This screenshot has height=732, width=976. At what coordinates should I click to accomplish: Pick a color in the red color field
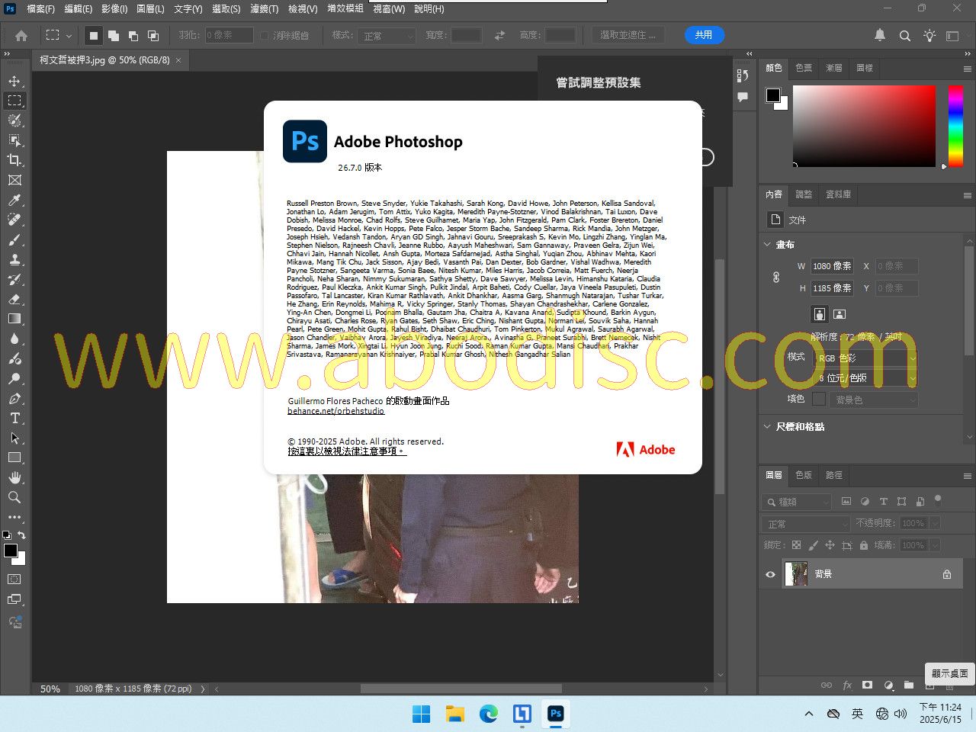[864, 126]
